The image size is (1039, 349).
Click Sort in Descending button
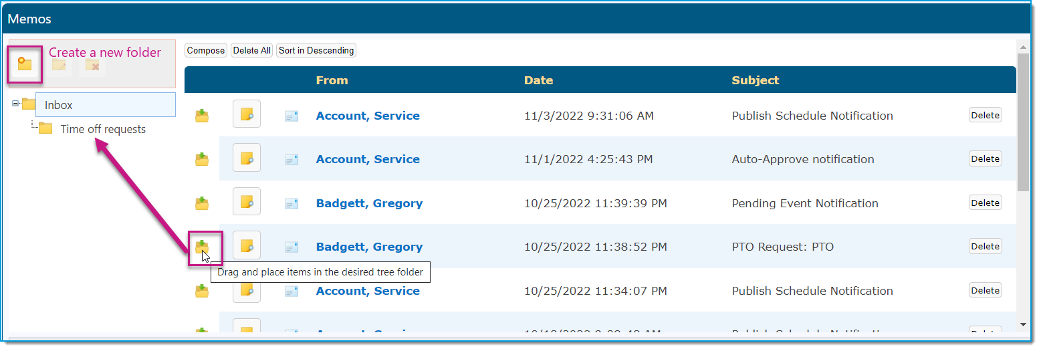click(x=316, y=50)
